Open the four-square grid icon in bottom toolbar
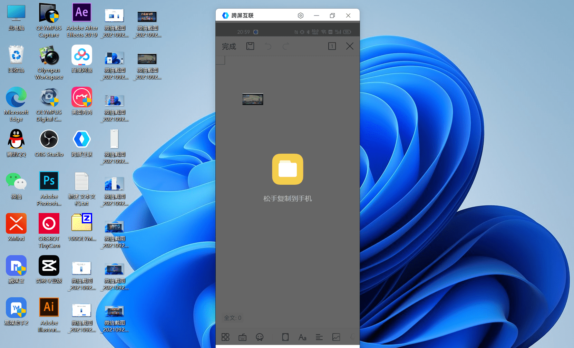 225,337
